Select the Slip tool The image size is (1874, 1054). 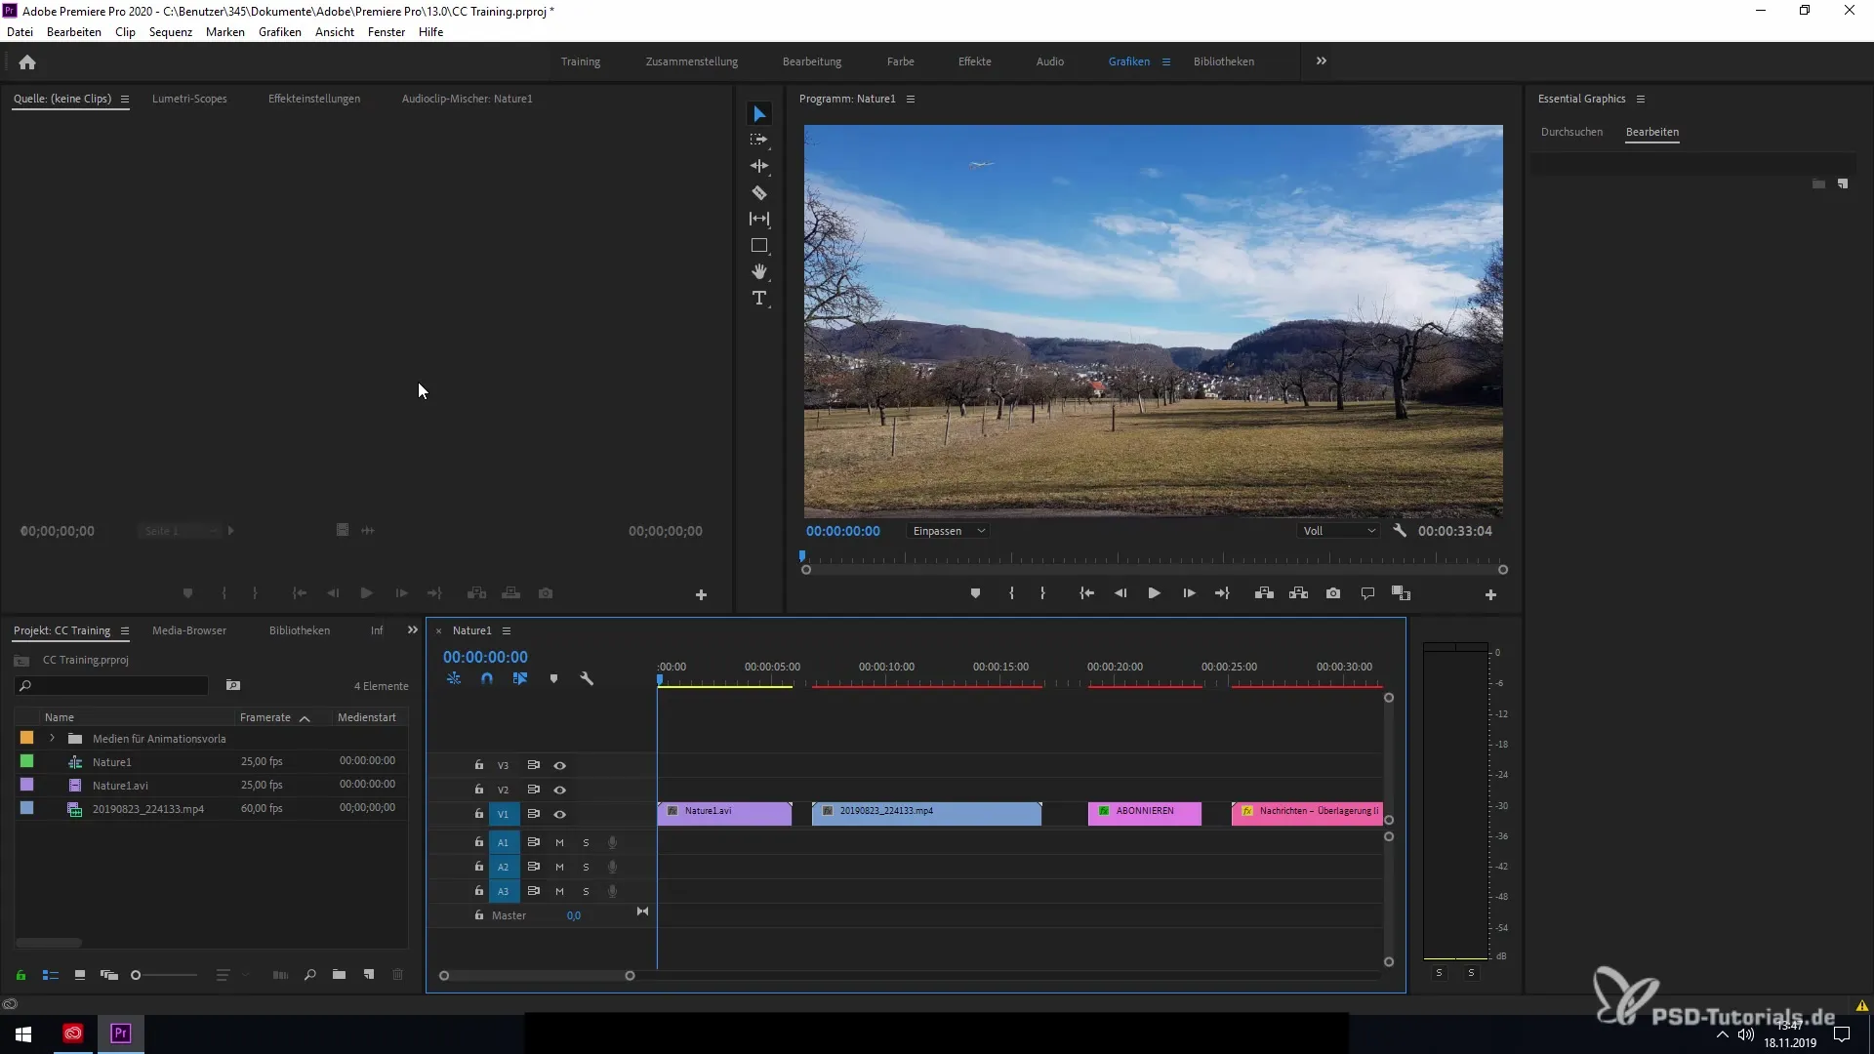pos(759,219)
